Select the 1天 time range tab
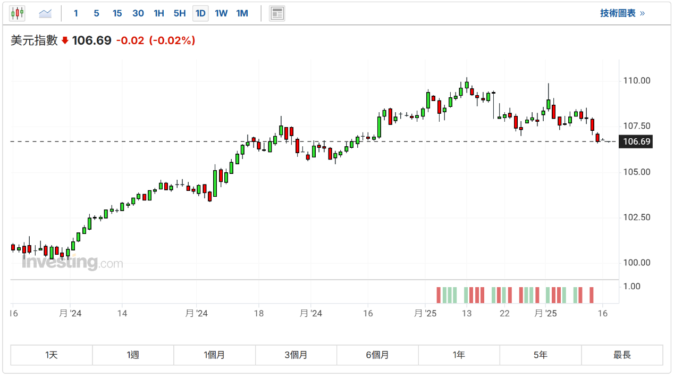The height and width of the screenshot is (377, 674). click(x=52, y=355)
